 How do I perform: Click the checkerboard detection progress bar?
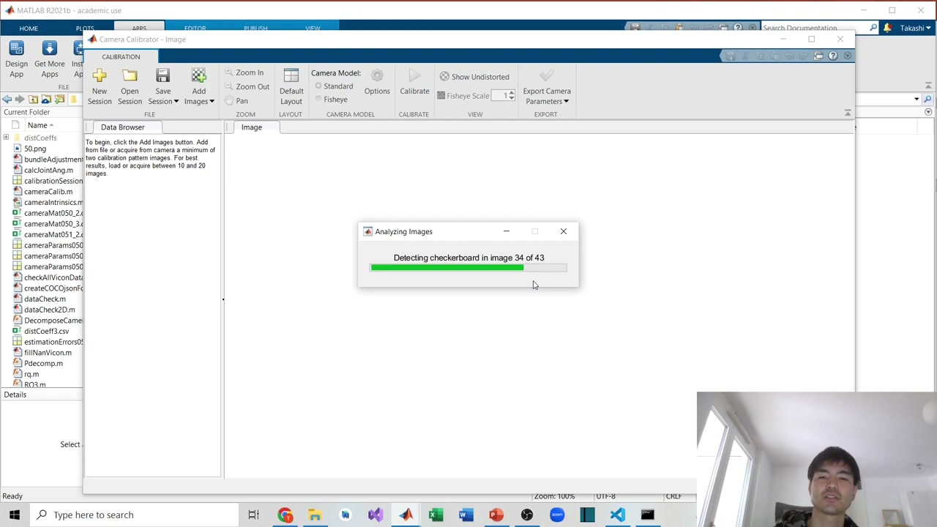[468, 268]
